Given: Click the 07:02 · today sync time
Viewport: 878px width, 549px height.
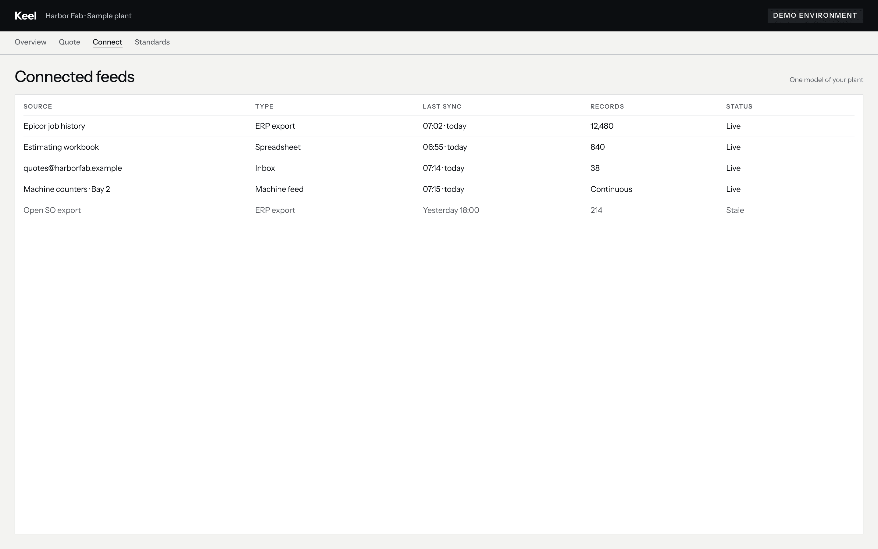Looking at the screenshot, I should click(444, 126).
